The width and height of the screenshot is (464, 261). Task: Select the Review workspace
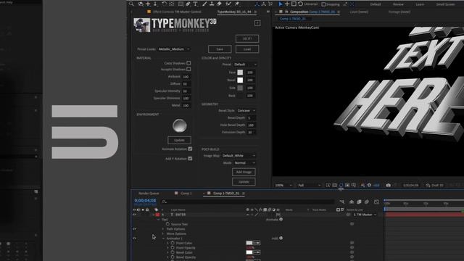[x=398, y=4]
